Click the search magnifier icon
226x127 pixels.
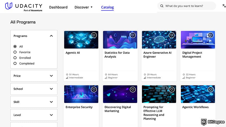pyautogui.click(x=162, y=6)
